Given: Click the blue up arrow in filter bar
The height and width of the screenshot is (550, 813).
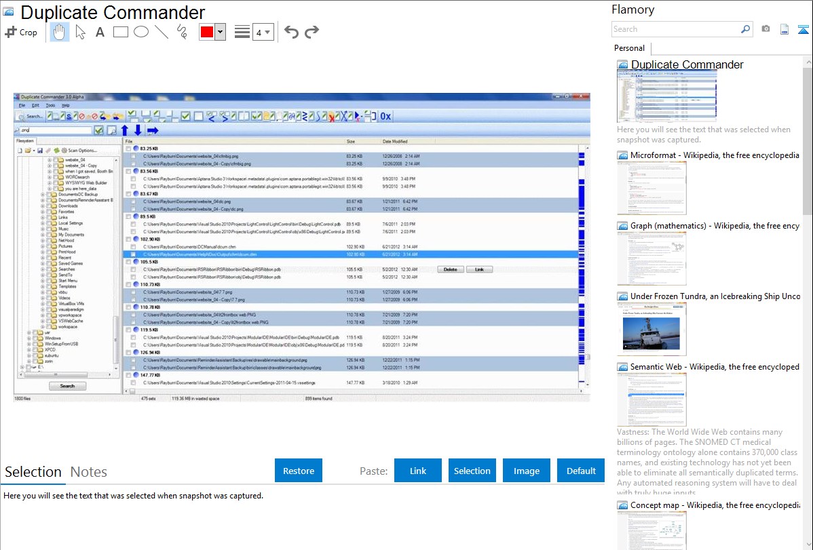Looking at the screenshot, I should [124, 130].
